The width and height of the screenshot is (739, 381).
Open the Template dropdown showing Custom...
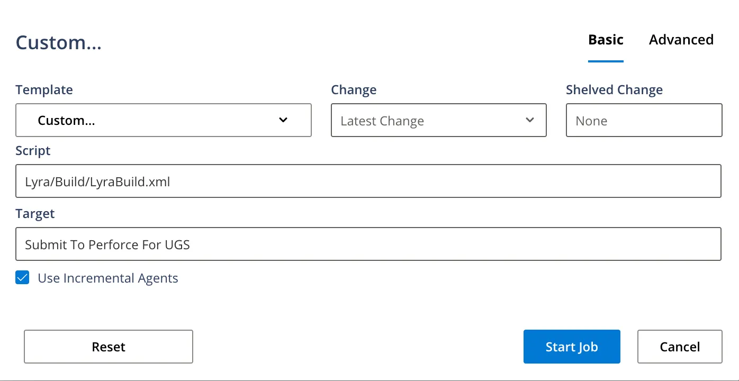[163, 121]
